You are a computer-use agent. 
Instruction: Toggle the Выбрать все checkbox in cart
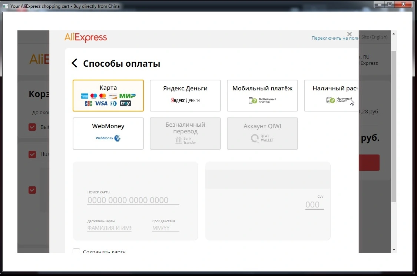(32, 127)
